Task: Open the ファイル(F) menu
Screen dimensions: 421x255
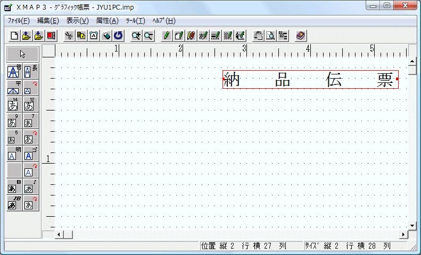Action: click(x=19, y=21)
